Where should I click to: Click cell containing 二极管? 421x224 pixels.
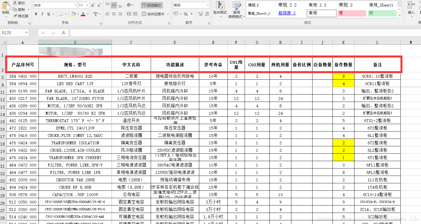point(131,76)
